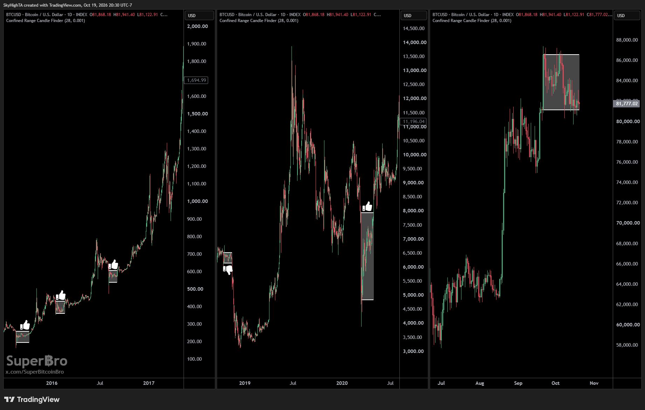Click the 100.00 price axis label
This screenshot has height=410, width=645.
(x=194, y=359)
